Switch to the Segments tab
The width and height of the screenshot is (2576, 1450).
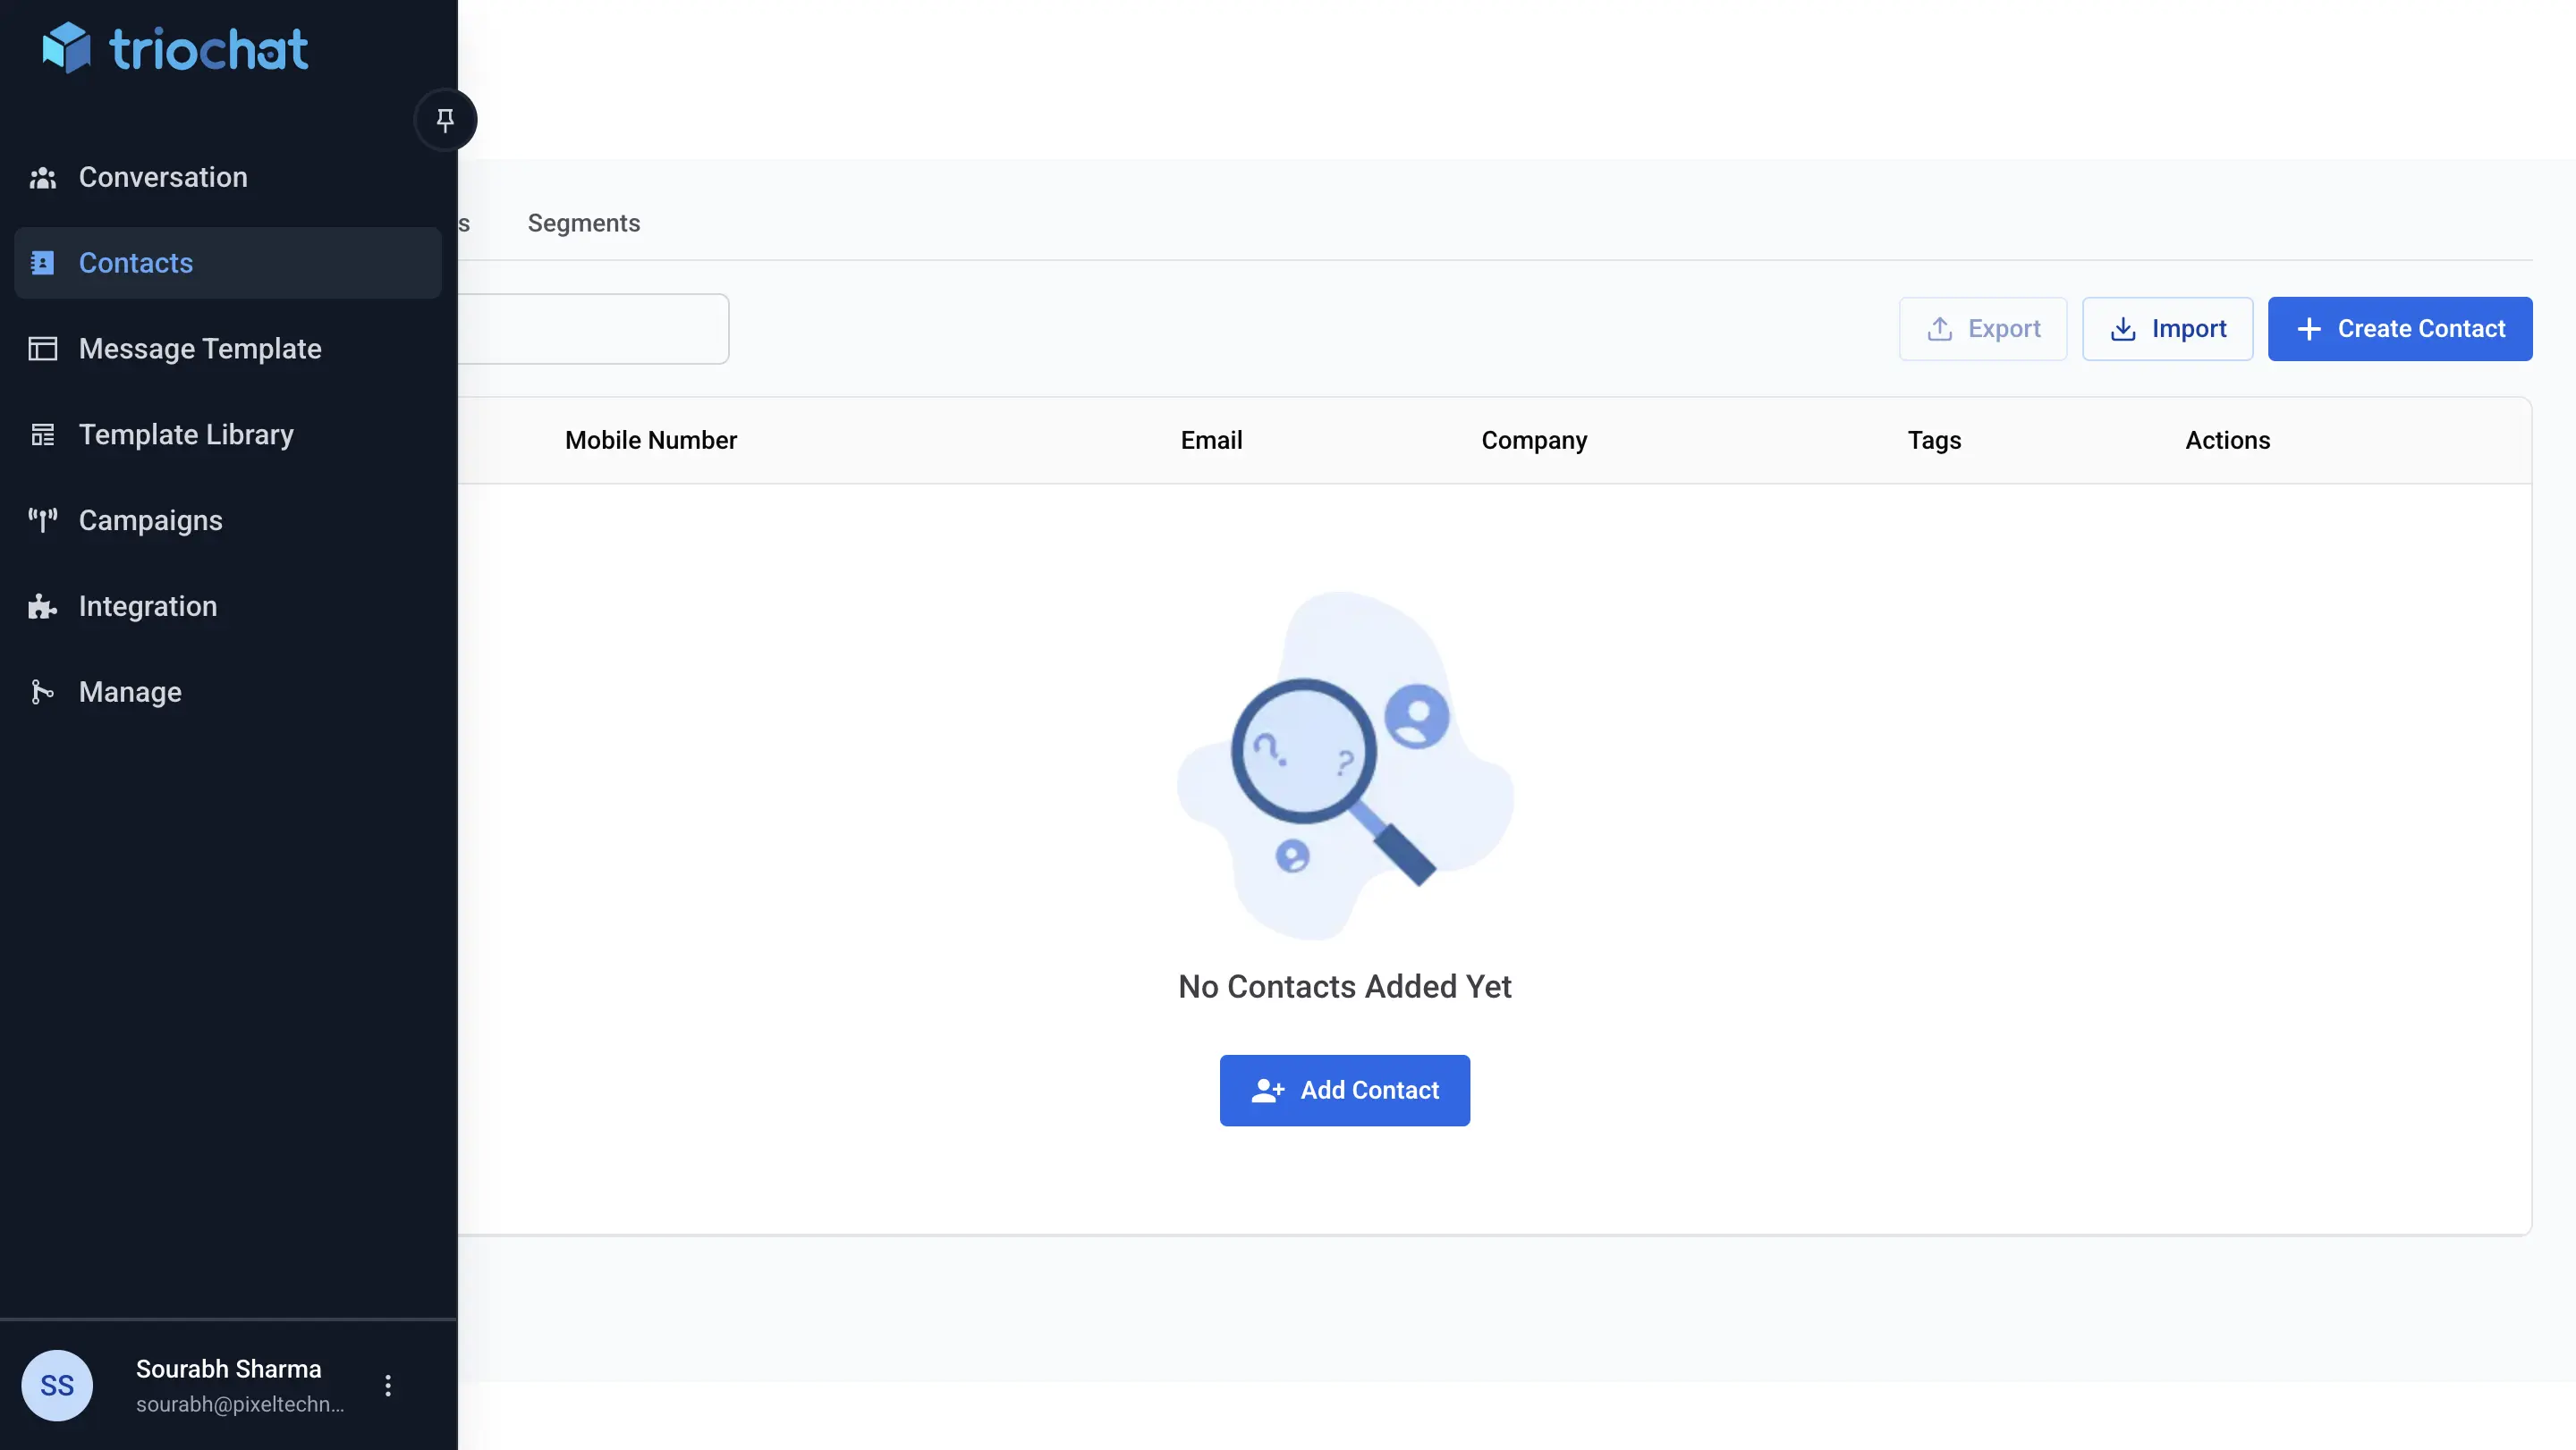[583, 223]
